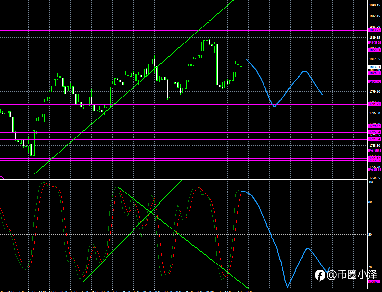Screen dimensions: 382x292
Task: Click the 1775.84 magenta price label
Action: [x=374, y=132]
